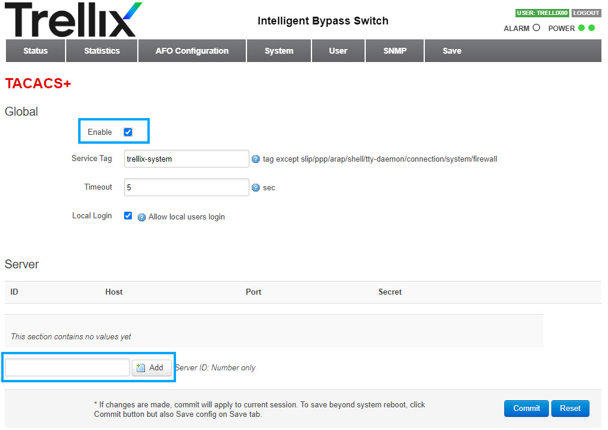Screen dimensions: 608x430
Task: Click the USER: TRELLIX00 label
Action: [542, 13]
